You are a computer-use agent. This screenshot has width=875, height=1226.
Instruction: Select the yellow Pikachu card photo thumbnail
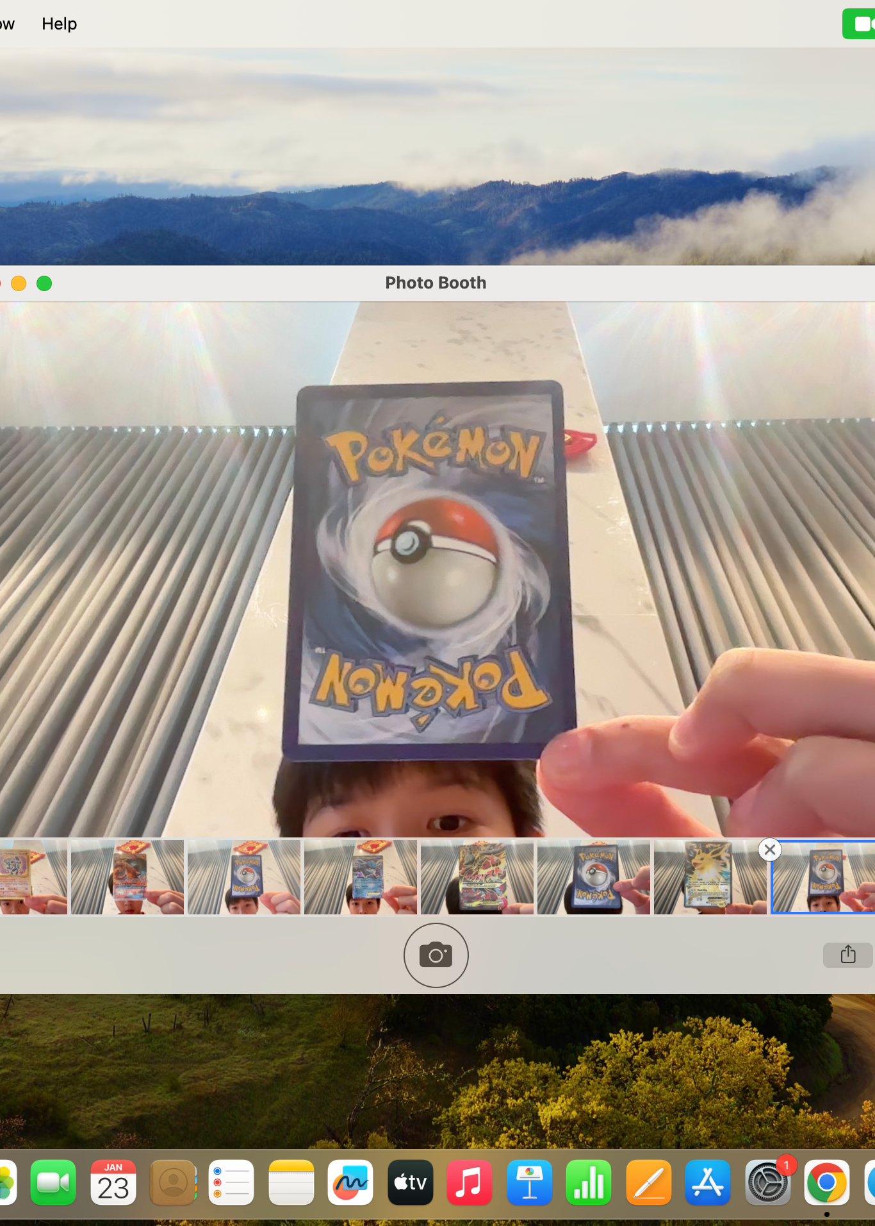709,877
